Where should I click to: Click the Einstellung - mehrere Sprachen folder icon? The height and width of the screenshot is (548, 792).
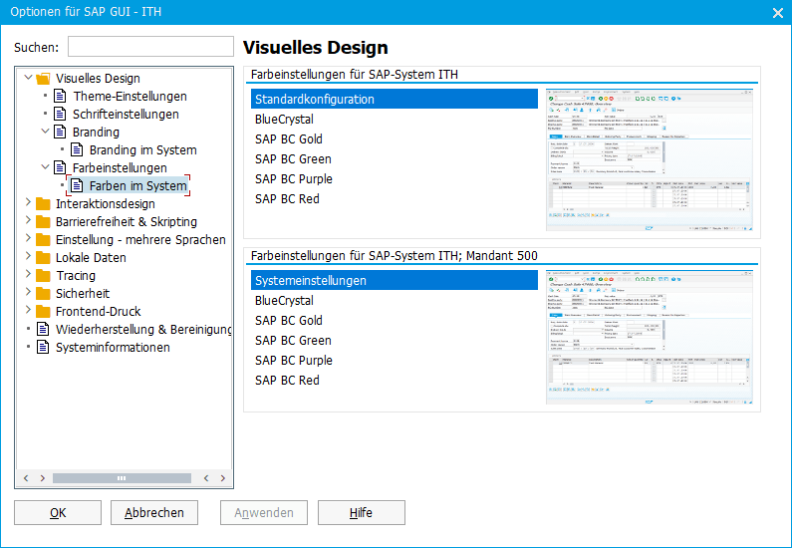tap(44, 240)
